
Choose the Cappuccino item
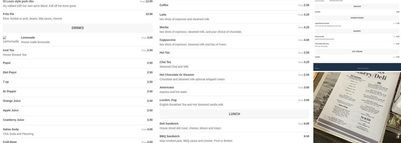pyautogui.click(x=234, y=42)
